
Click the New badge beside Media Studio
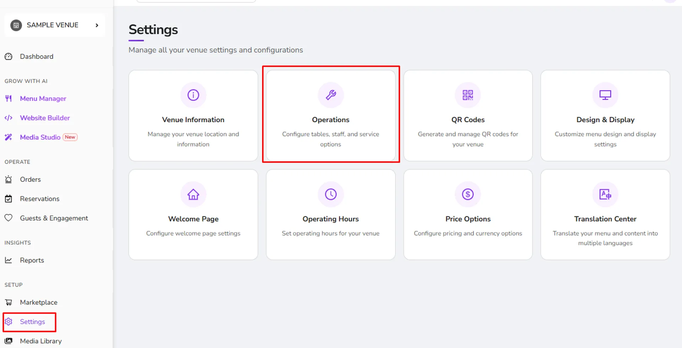pos(70,137)
